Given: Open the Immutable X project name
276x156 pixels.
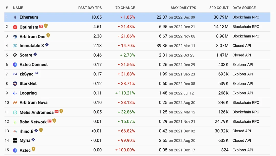Looking at the screenshot, I should click(x=32, y=46).
